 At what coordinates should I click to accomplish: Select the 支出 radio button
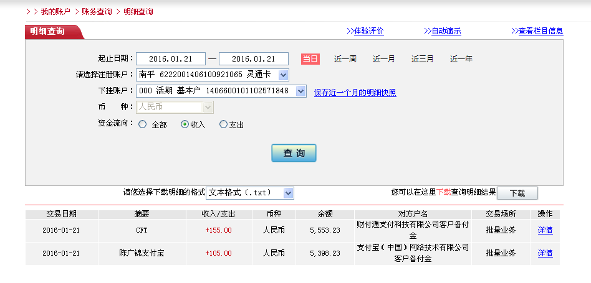pos(224,124)
